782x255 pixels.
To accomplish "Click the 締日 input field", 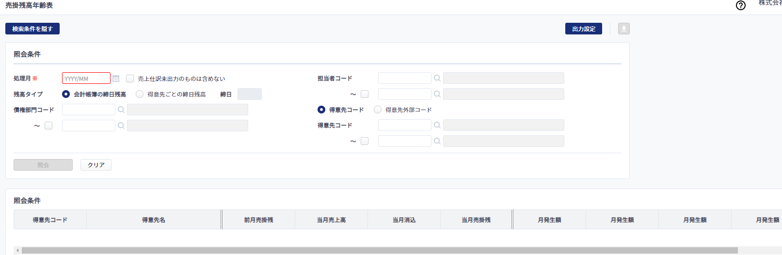I will coord(250,94).
